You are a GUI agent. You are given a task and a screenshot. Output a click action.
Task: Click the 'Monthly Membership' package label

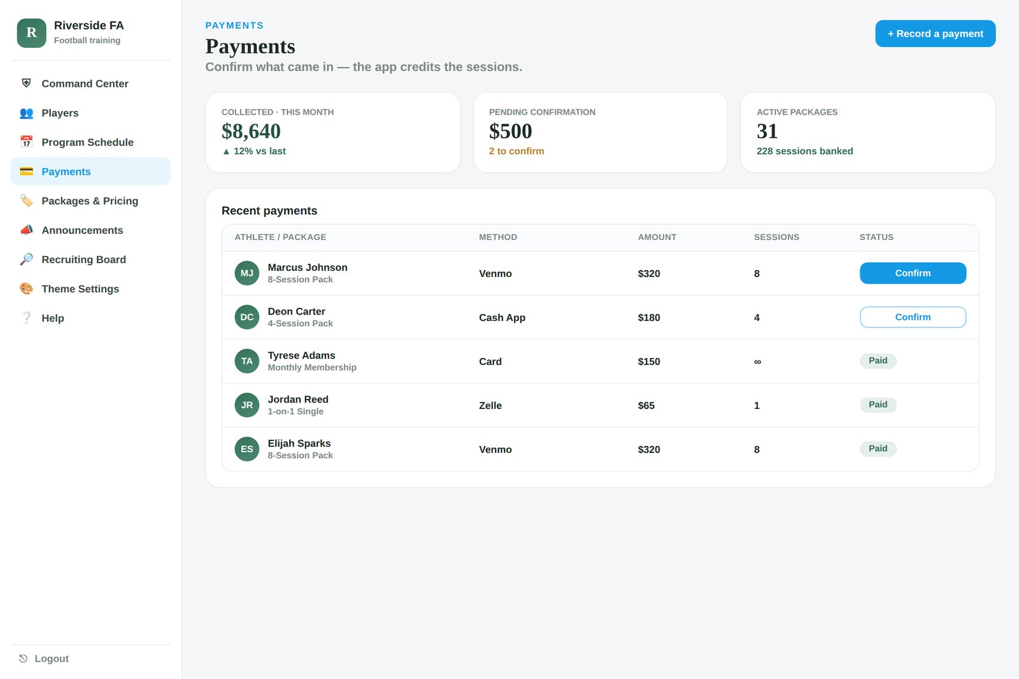(312, 368)
